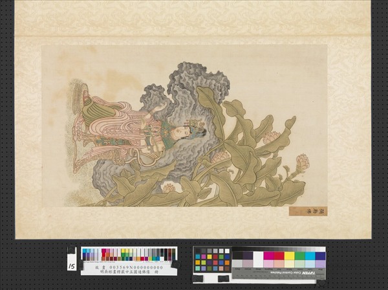Select the white patch on Tiffen card
Image resolution: width=388 pixels, height=290 pixels.
(257, 256)
